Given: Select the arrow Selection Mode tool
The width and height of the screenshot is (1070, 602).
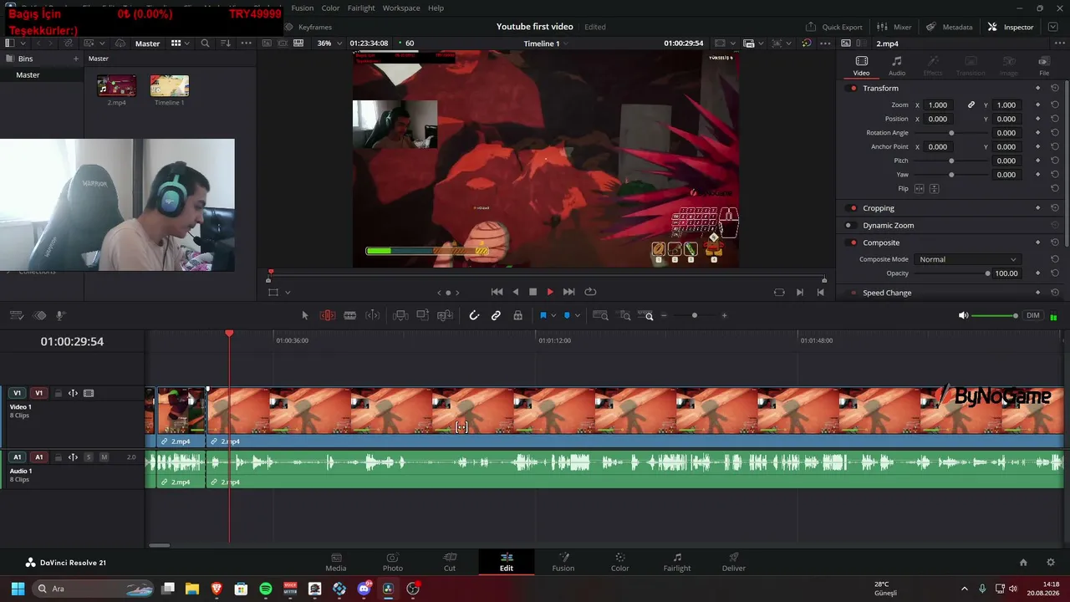Looking at the screenshot, I should (304, 315).
